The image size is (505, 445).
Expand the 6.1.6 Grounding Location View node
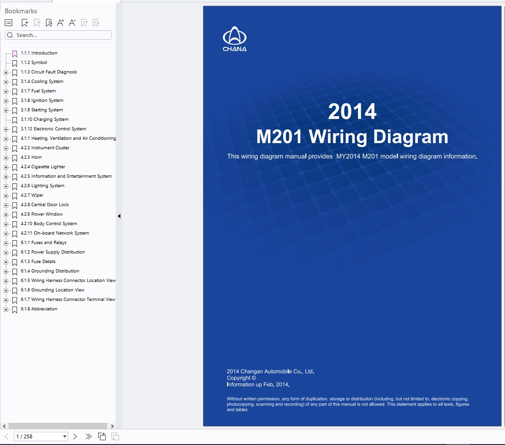pyautogui.click(x=6, y=291)
